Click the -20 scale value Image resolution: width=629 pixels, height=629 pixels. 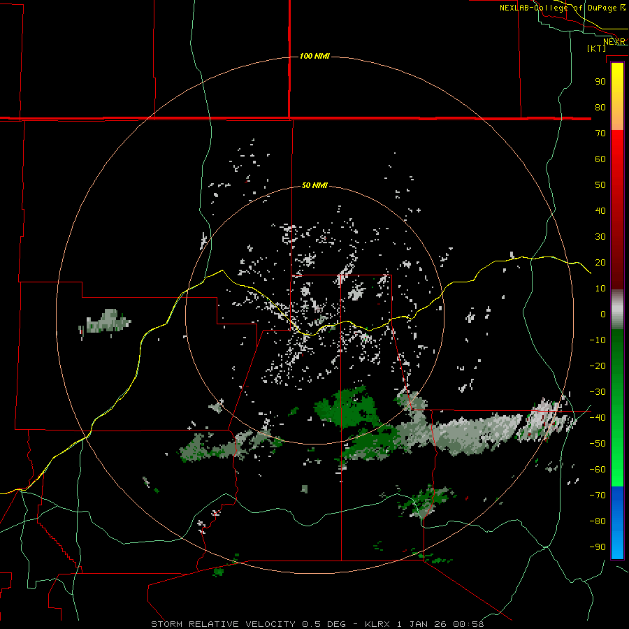tap(598, 366)
